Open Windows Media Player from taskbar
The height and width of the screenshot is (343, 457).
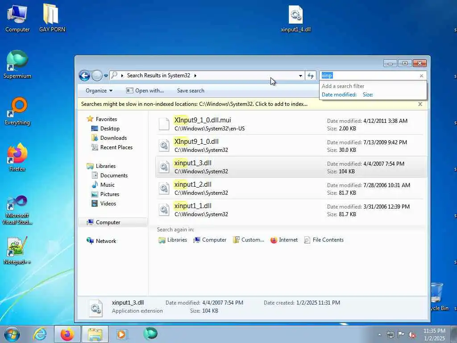click(121, 334)
